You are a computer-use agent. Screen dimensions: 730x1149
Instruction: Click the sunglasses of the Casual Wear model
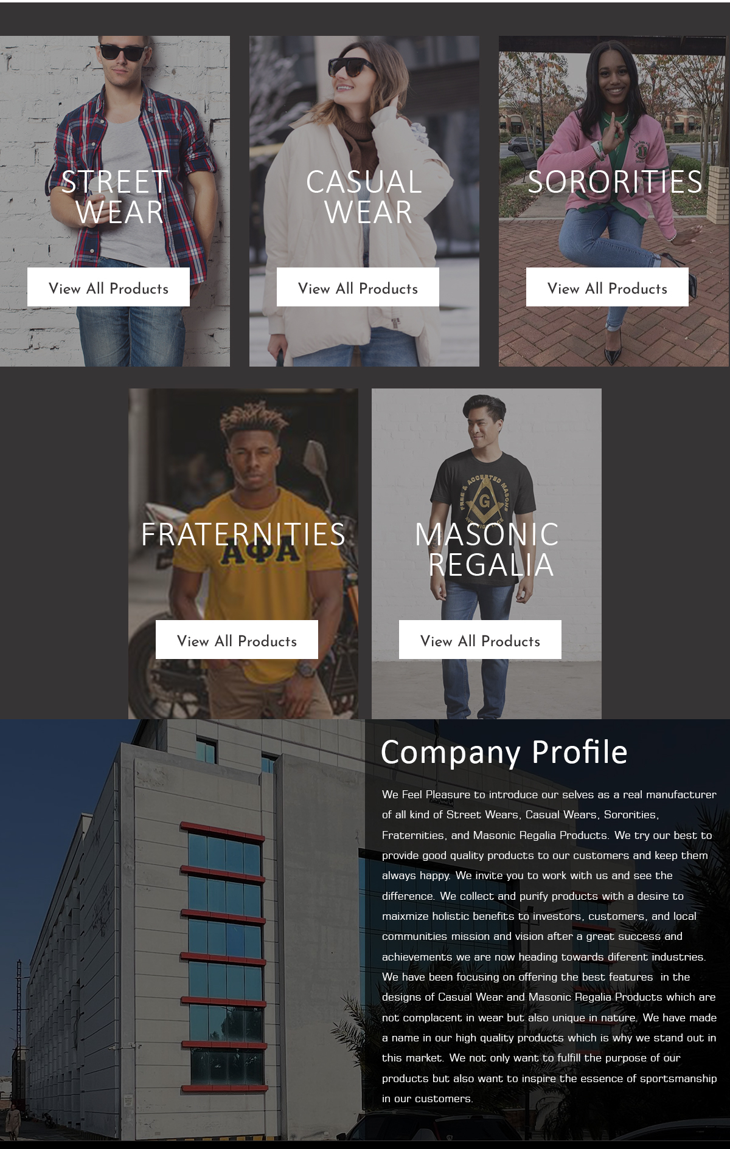pos(350,67)
